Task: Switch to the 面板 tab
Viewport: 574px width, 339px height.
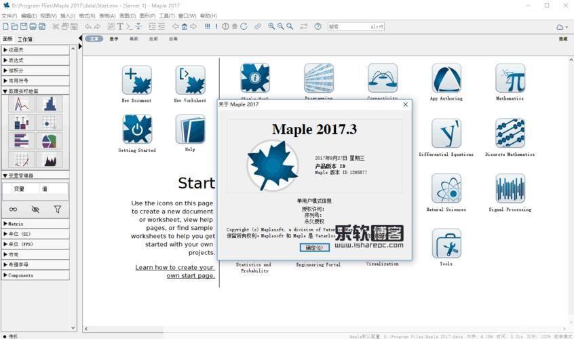Action: (7, 39)
